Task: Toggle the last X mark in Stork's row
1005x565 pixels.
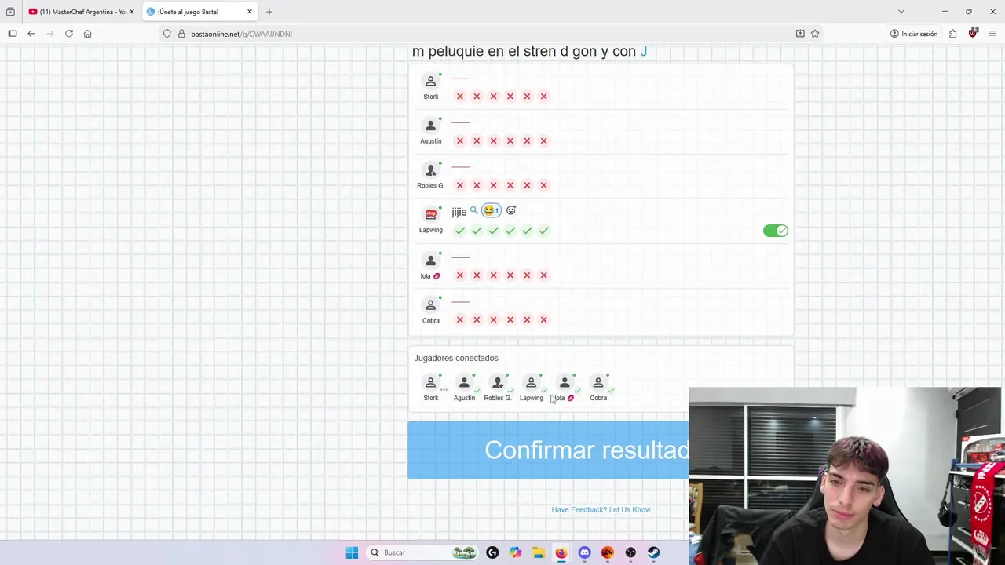Action: point(543,97)
